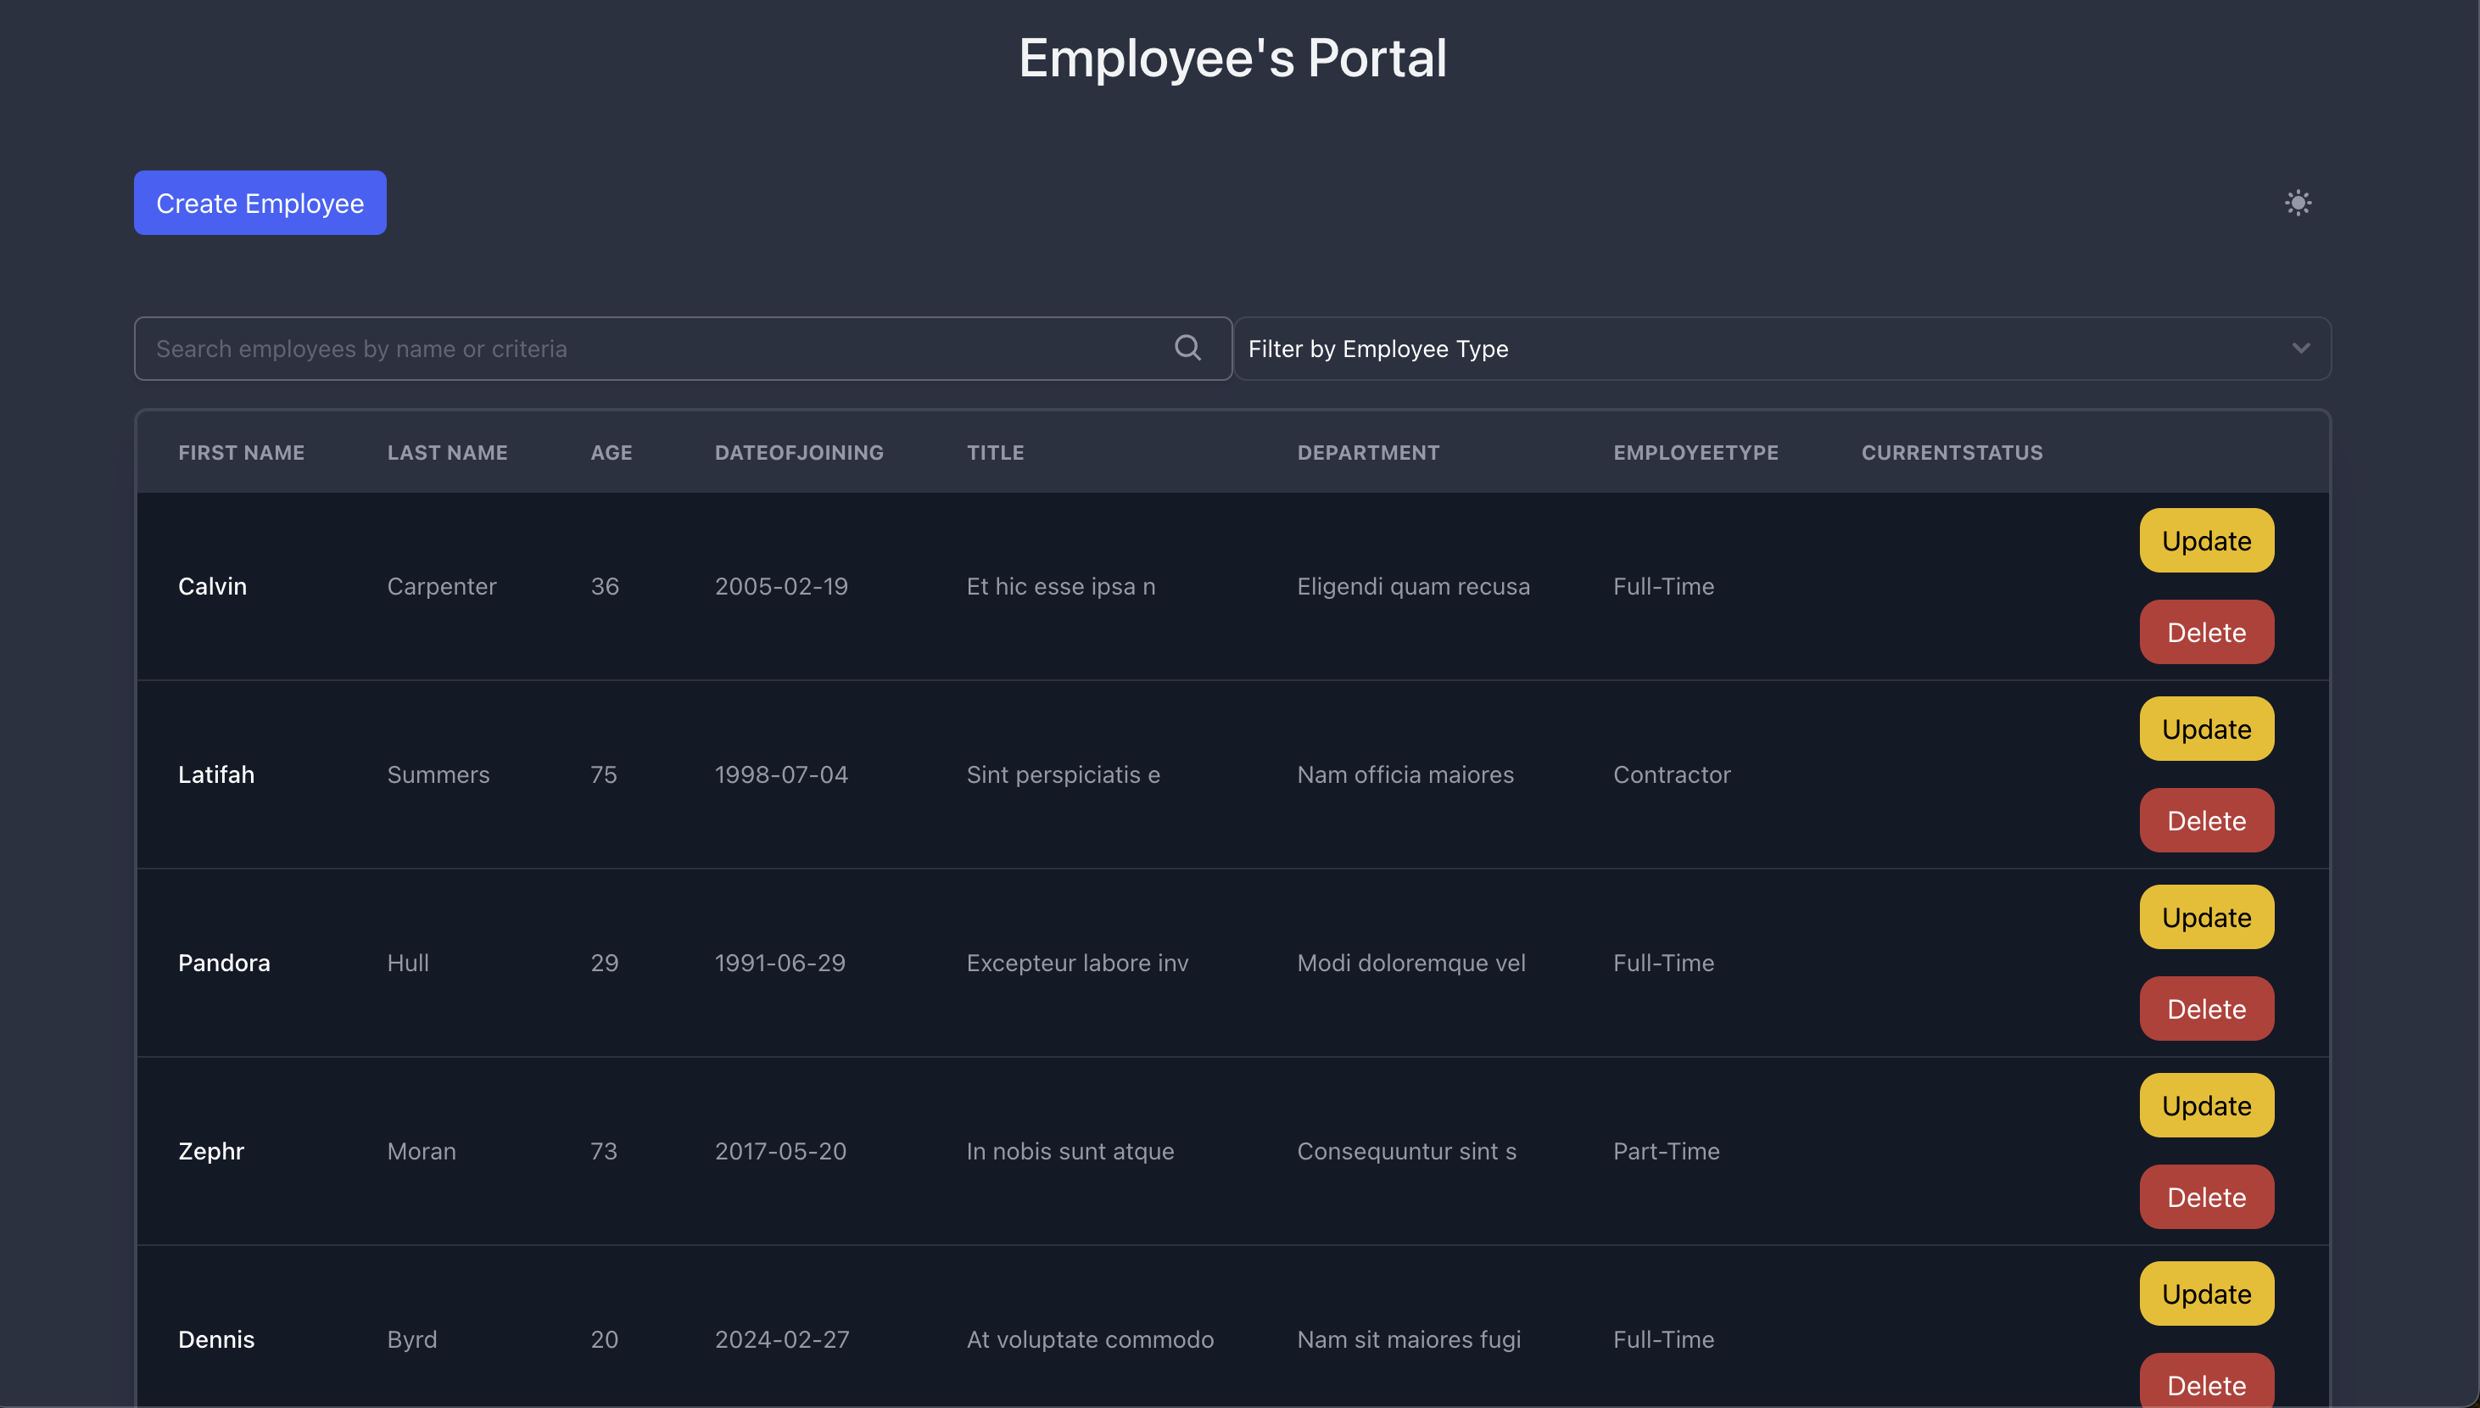Update Zephr Moran's record
This screenshot has height=1408, width=2480.
pos(2206,1106)
